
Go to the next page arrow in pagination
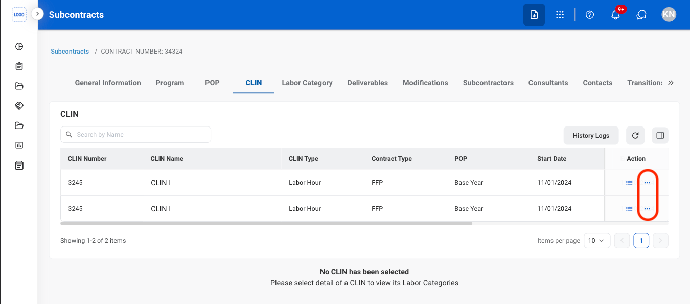(661, 241)
